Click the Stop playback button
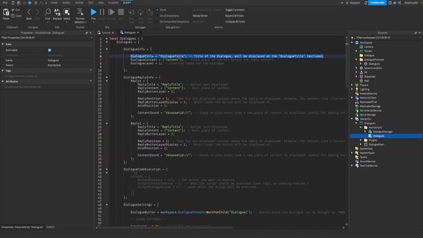Image resolution: width=423 pixels, height=238 pixels. click(121, 12)
